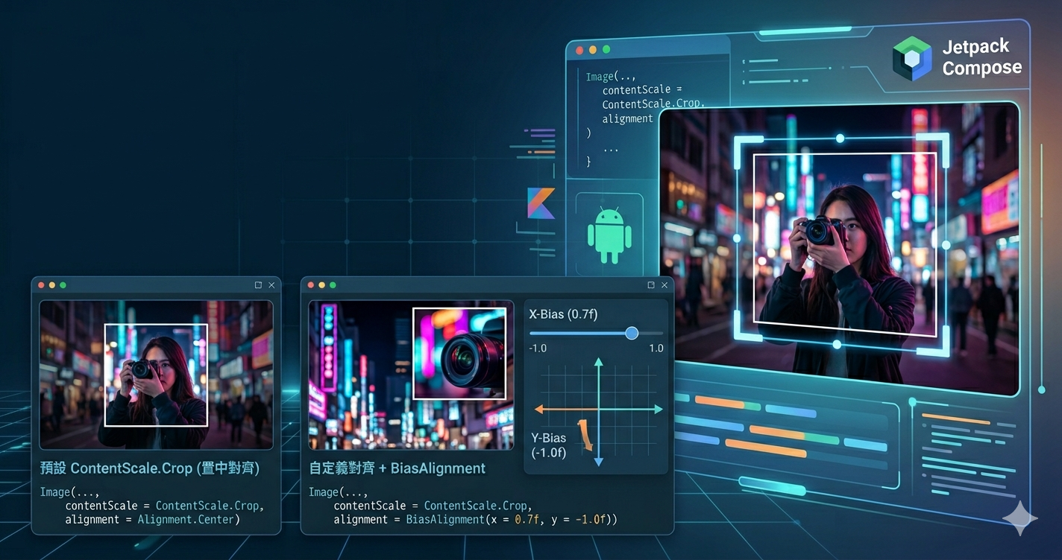This screenshot has height=560, width=1062.
Task: Click the downward blue arrowhead on bias graph
Action: pyautogui.click(x=598, y=462)
